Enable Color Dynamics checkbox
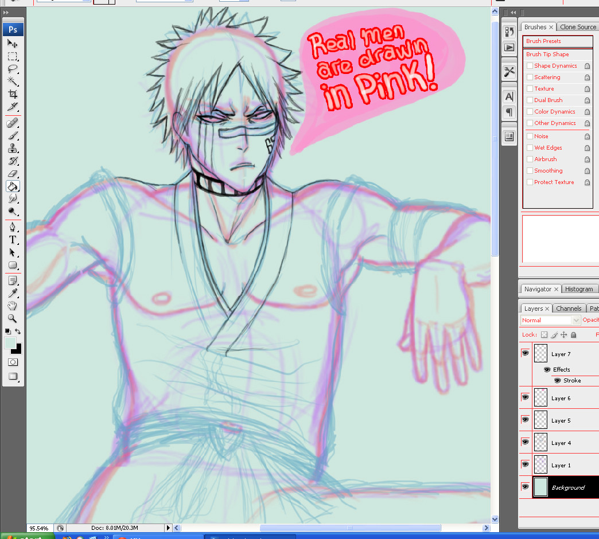 pos(530,111)
